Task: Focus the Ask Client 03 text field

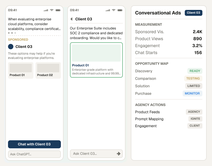Action: 93,154
